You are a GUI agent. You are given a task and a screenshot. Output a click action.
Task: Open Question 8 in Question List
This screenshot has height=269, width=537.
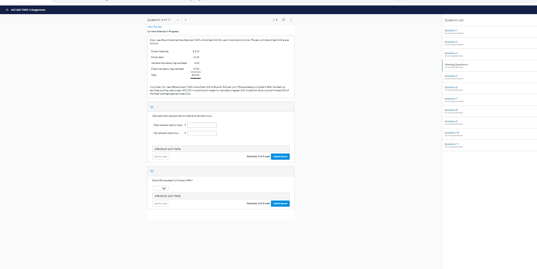click(x=451, y=110)
